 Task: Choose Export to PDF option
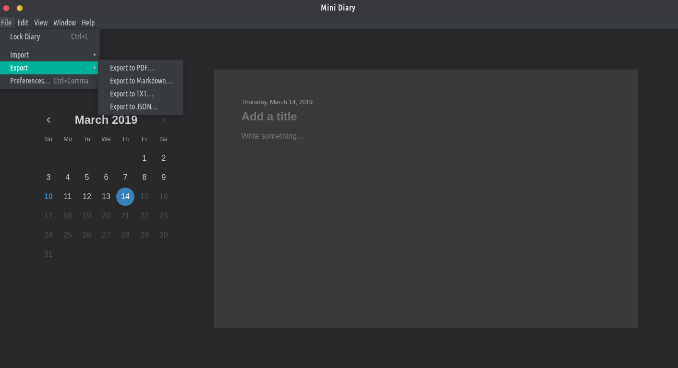click(x=132, y=68)
